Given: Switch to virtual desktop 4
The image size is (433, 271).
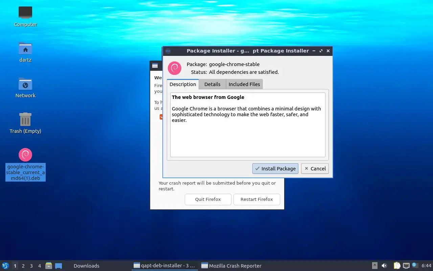Looking at the screenshot, I should coord(39,266).
